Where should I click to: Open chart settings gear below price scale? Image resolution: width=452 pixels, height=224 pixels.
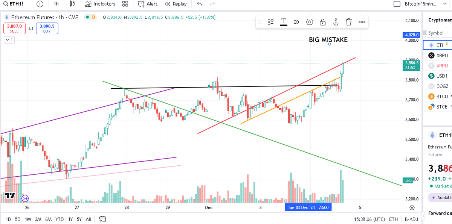pyautogui.click(x=412, y=207)
